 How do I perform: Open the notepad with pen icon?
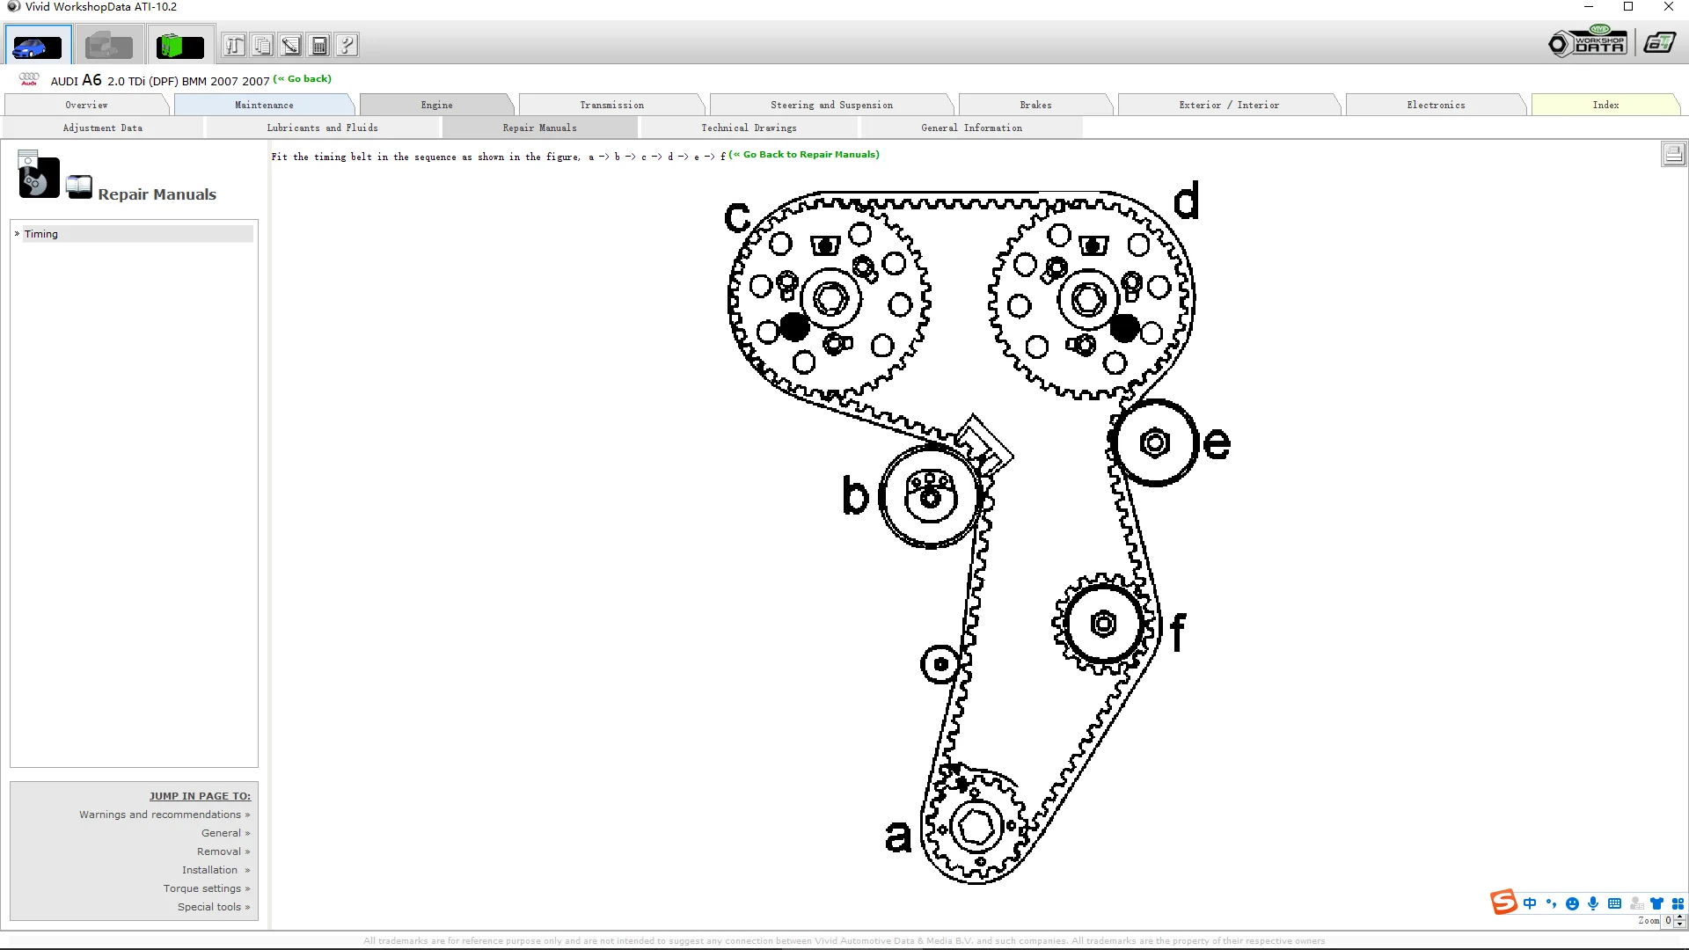pos(290,46)
